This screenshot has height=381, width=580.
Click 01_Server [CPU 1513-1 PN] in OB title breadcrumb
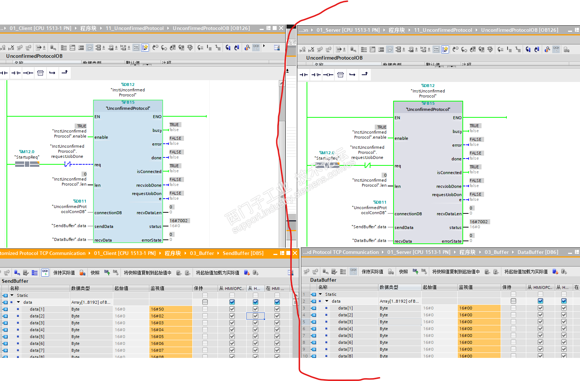click(x=348, y=30)
